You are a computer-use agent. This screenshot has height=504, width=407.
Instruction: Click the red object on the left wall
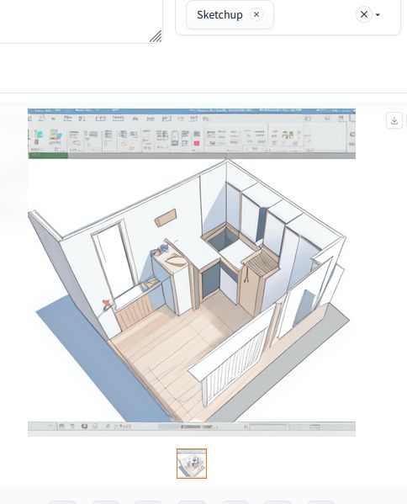click(106, 303)
